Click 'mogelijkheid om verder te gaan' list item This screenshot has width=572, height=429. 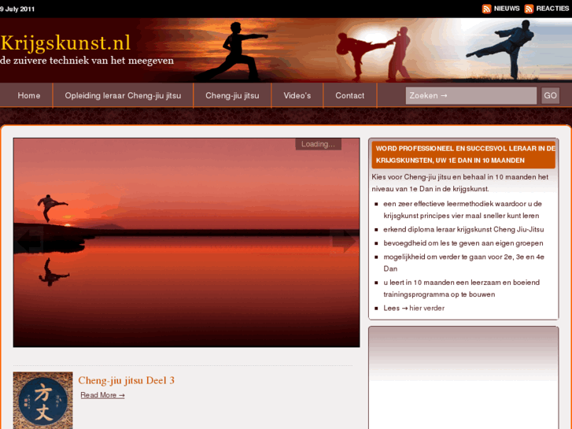coord(463,263)
